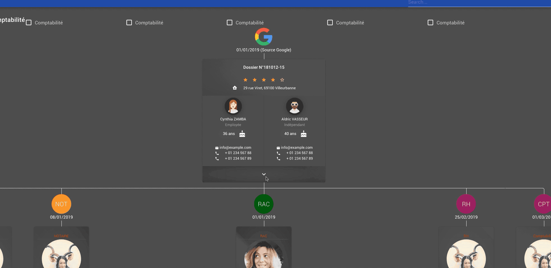Image resolution: width=551 pixels, height=268 pixels.
Task: Click the Employée label under Cynthia
Action: (233, 125)
